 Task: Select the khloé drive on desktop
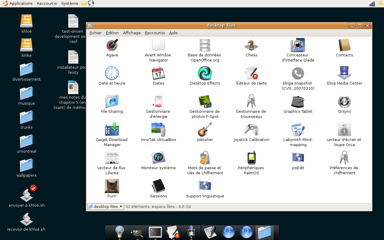tap(26, 21)
